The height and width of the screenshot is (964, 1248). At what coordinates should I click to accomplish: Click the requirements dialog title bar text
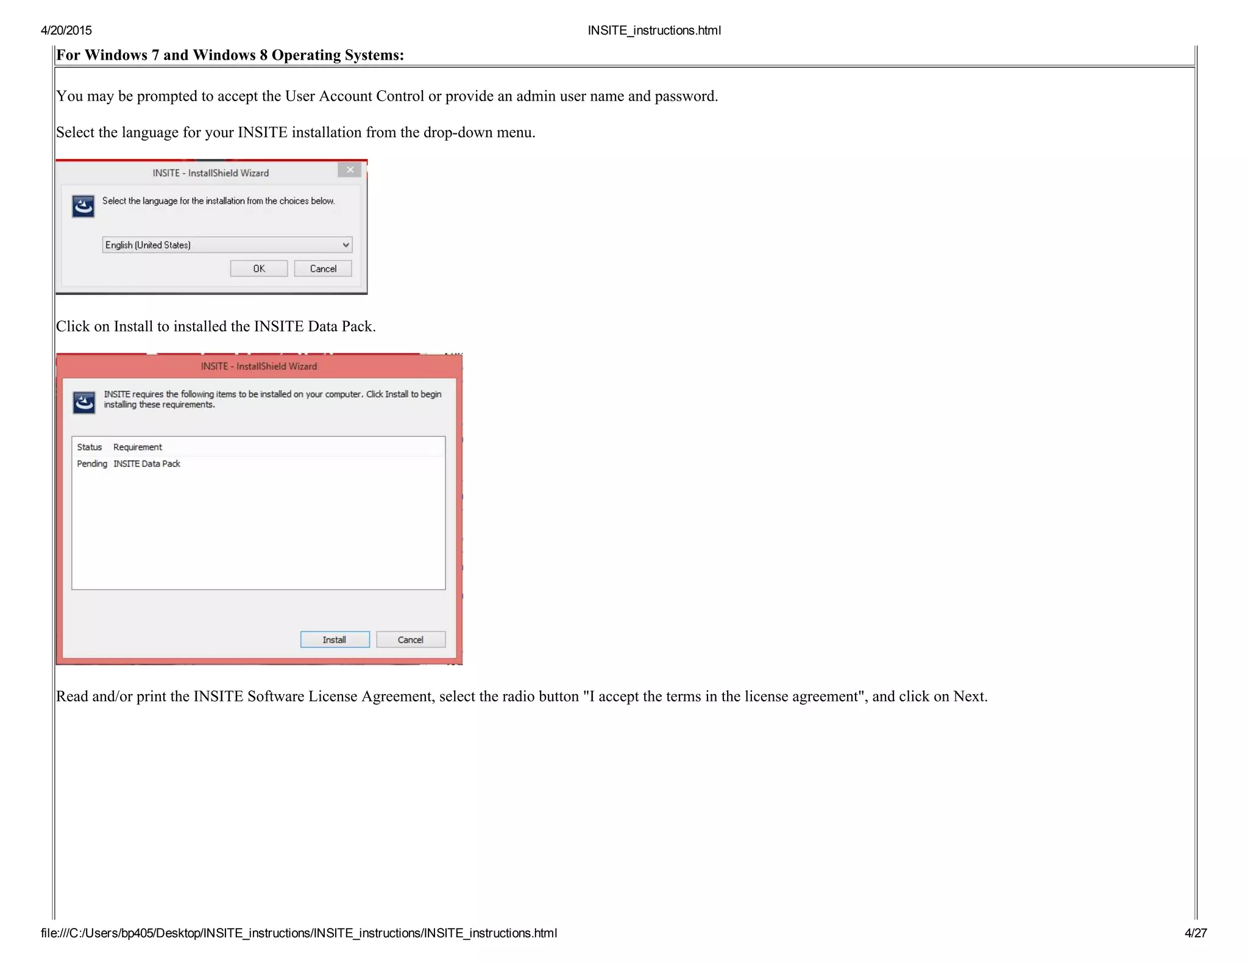[259, 366]
